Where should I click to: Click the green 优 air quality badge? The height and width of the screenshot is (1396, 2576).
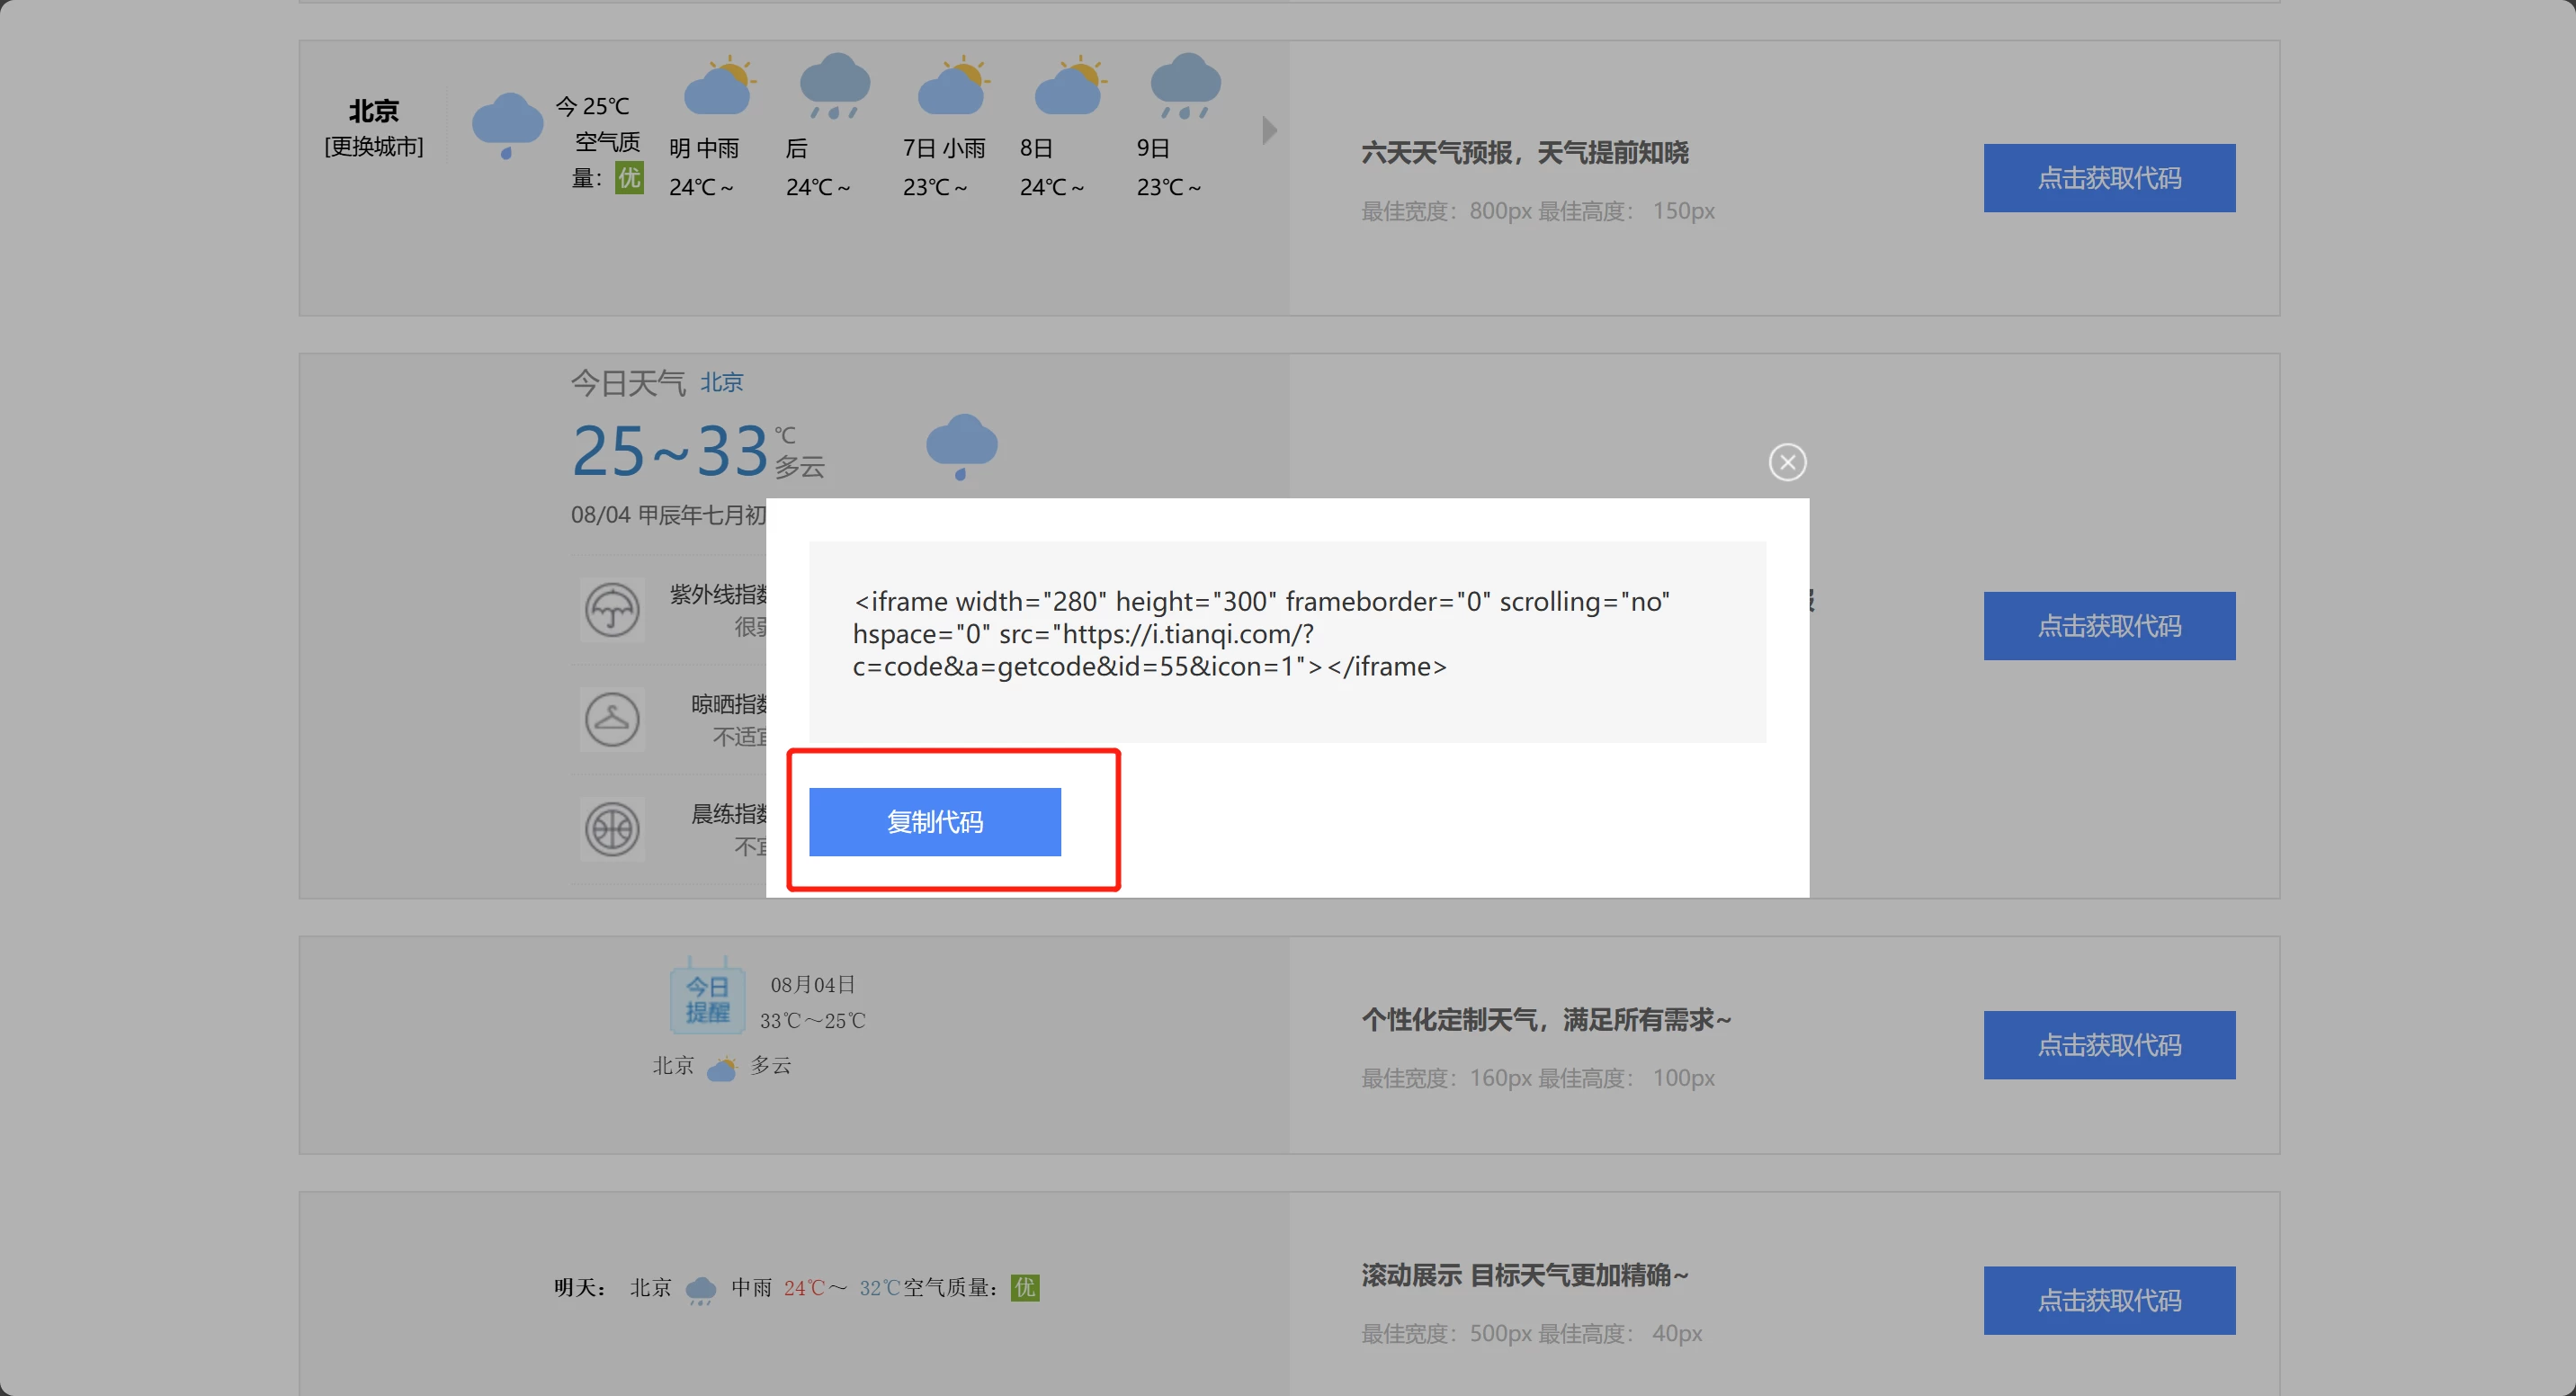(629, 179)
